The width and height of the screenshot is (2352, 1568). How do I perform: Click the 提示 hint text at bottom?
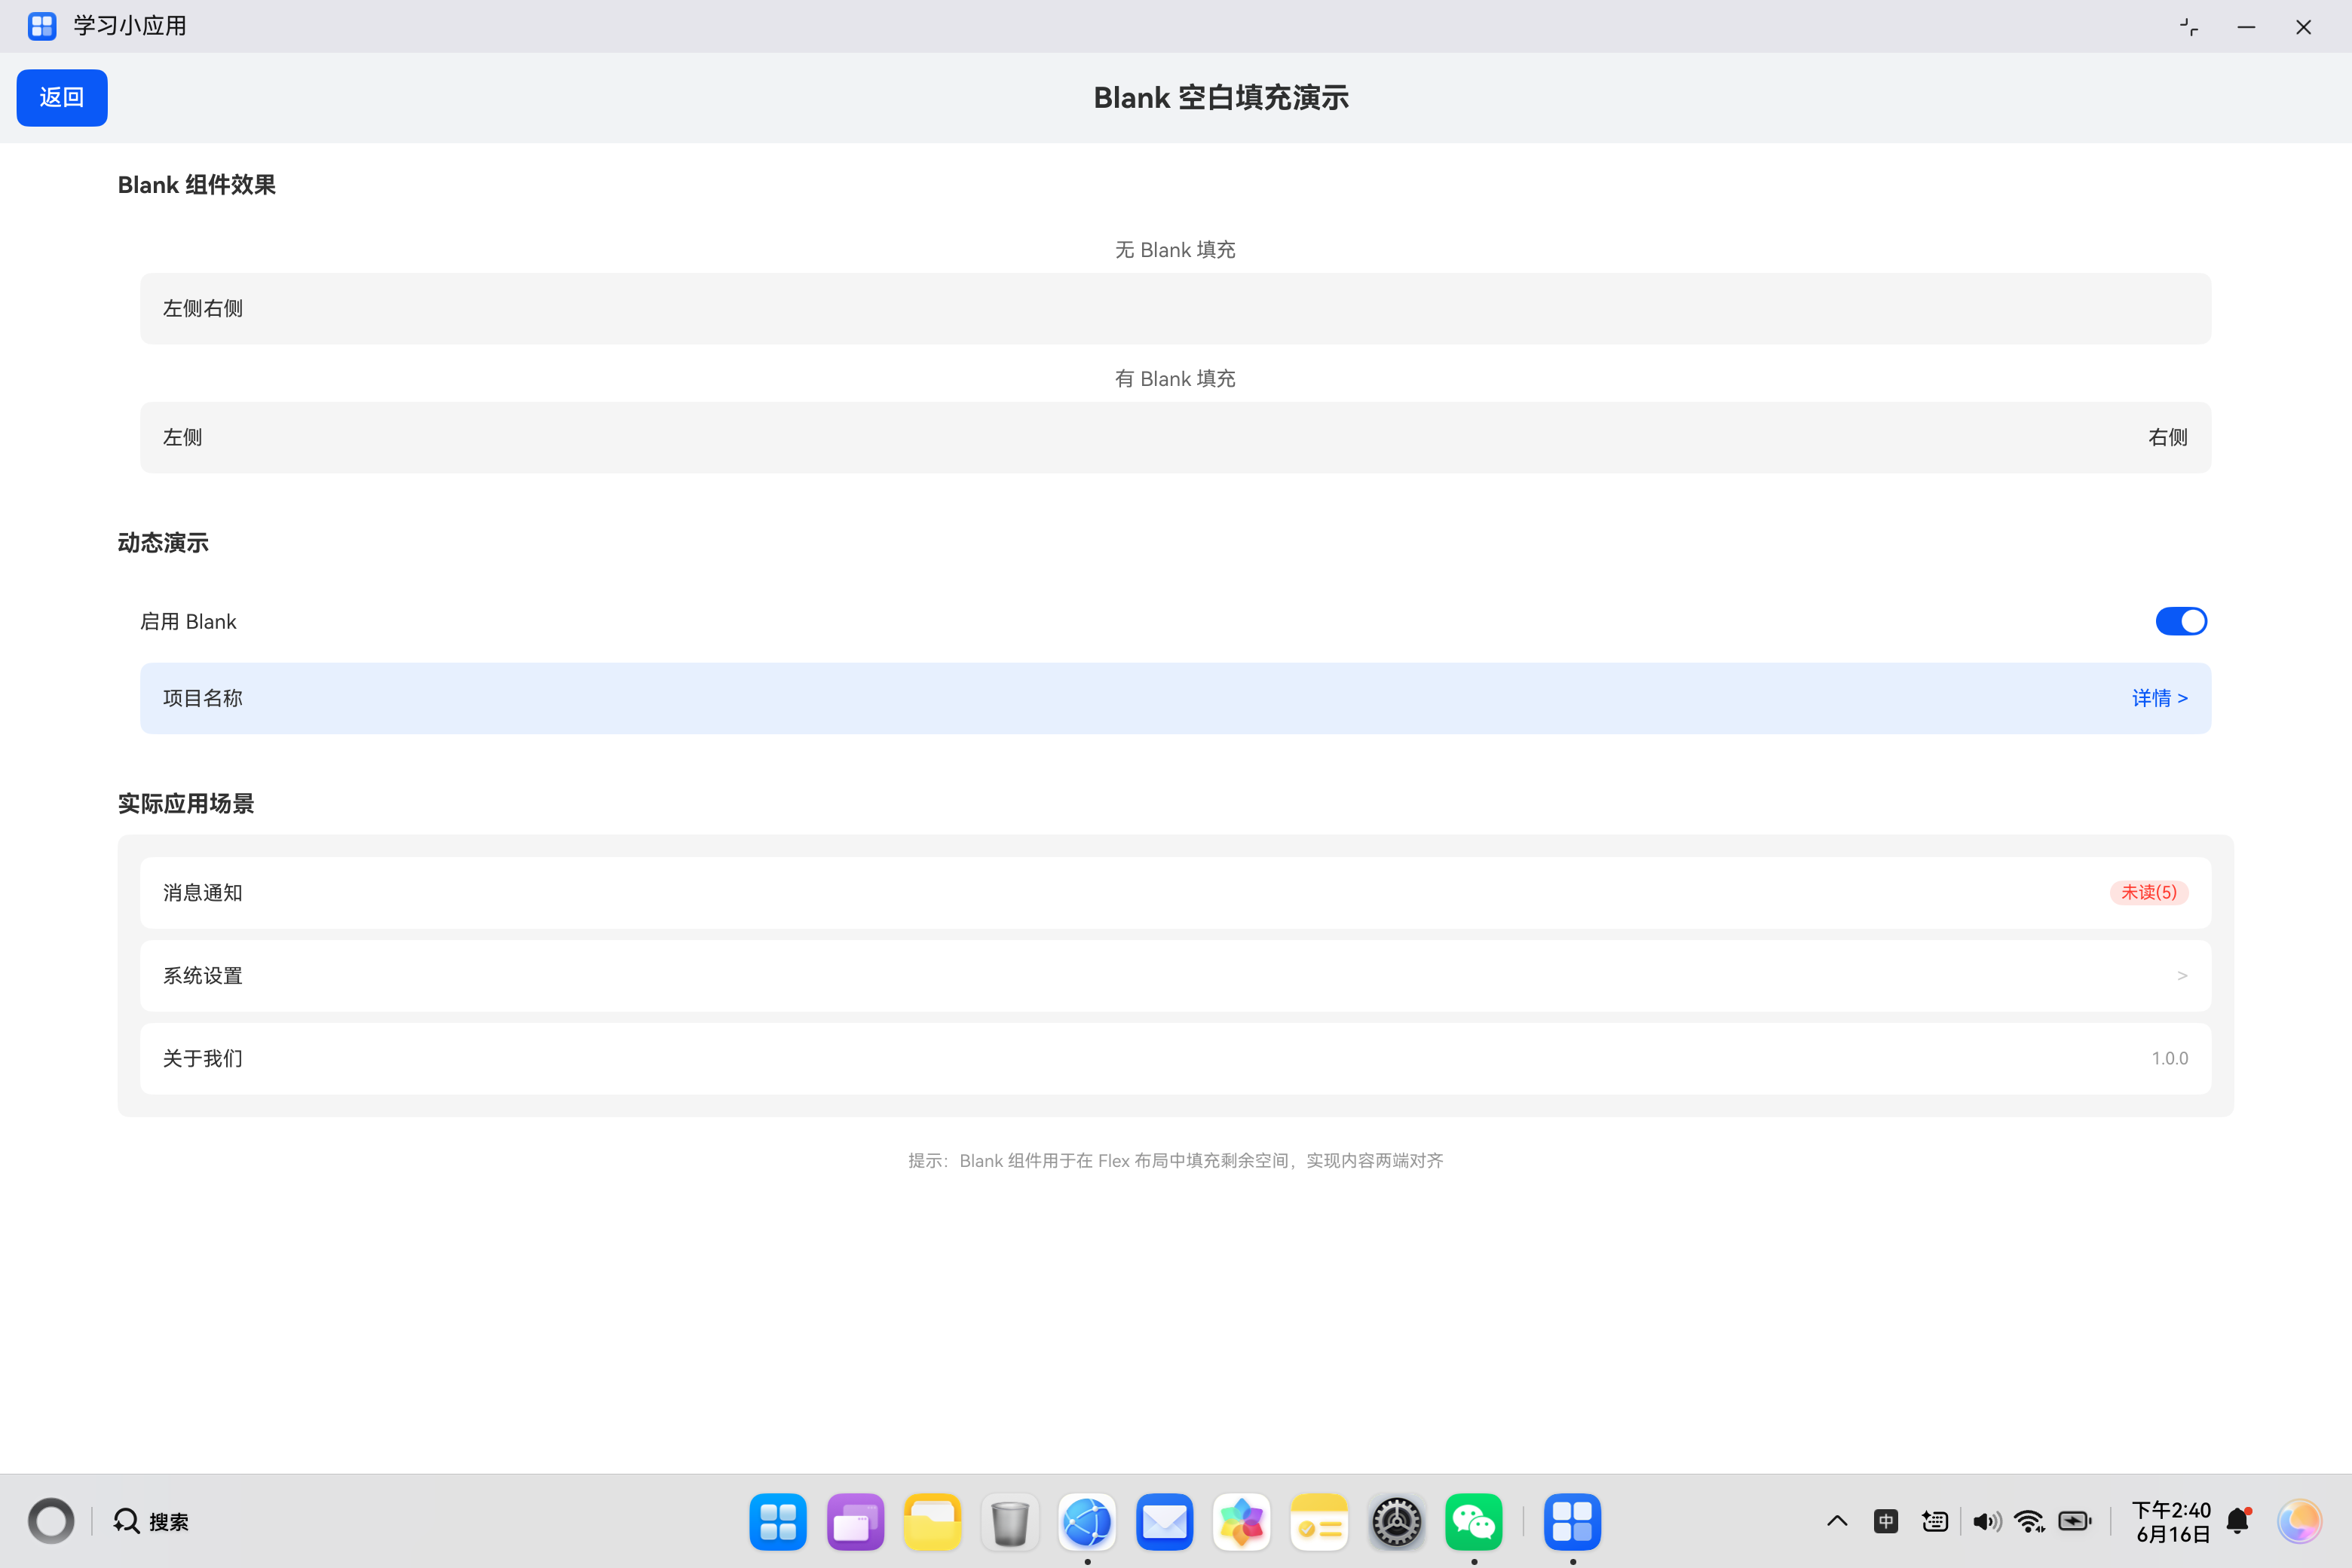point(1175,1160)
